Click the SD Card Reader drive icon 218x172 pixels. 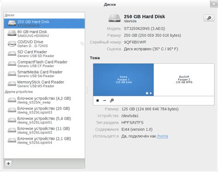[x=12, y=53]
